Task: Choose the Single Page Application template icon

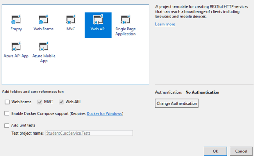Action: (x=125, y=19)
